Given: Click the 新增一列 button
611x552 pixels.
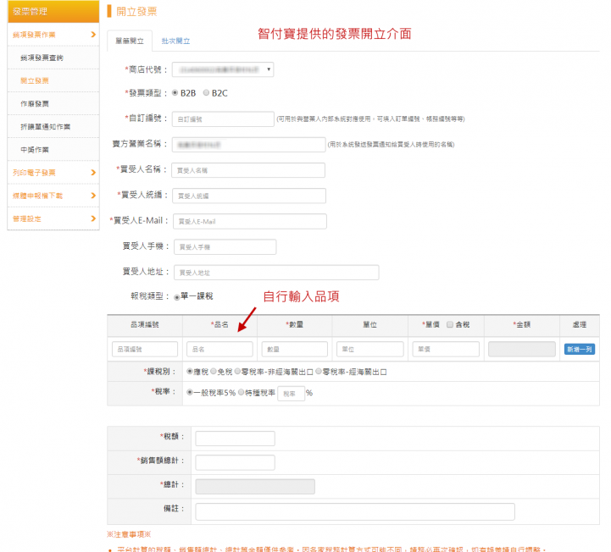Looking at the screenshot, I should pyautogui.click(x=580, y=349).
